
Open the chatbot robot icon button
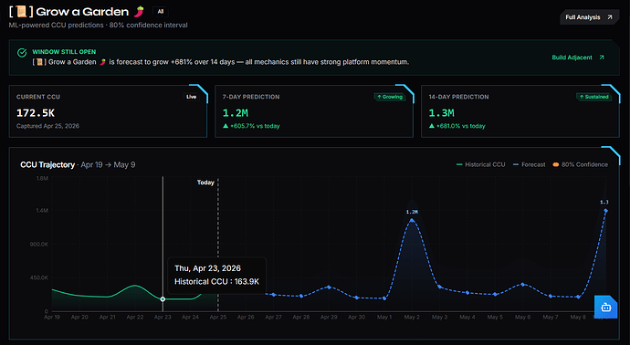pyautogui.click(x=606, y=308)
